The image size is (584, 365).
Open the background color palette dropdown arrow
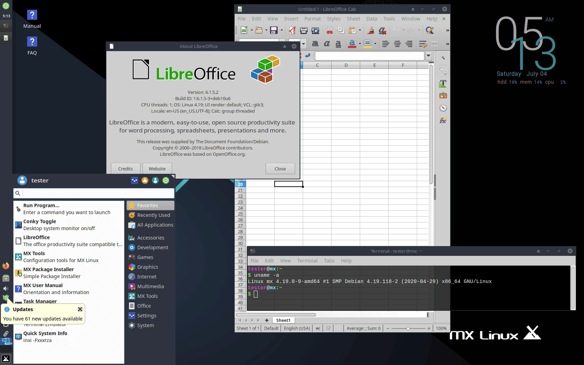(x=375, y=44)
